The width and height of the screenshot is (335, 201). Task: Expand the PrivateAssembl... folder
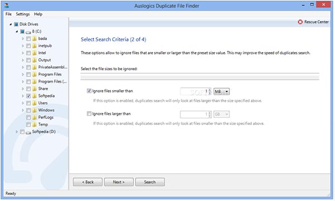point(23,68)
